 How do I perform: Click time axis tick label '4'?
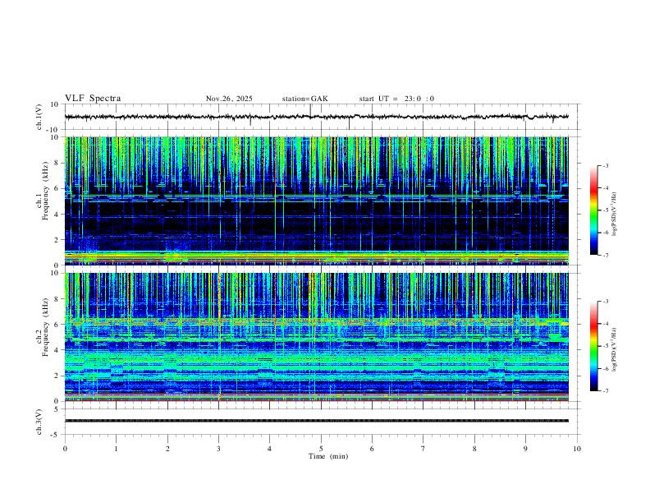[x=269, y=449]
